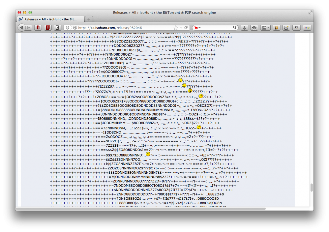Click the search magnifier button

click(x=235, y=28)
